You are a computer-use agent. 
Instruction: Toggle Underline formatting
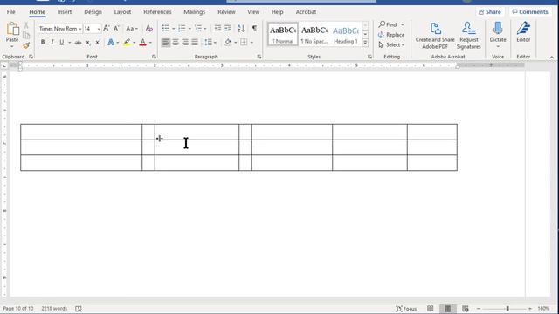[x=62, y=43]
